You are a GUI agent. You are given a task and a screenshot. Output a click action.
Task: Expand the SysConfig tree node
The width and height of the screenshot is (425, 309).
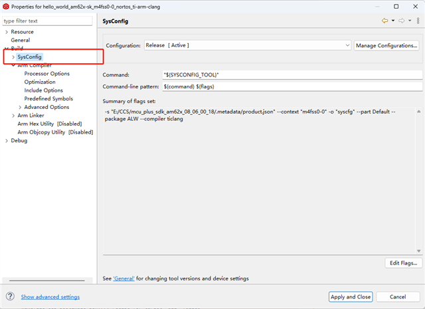(13, 57)
